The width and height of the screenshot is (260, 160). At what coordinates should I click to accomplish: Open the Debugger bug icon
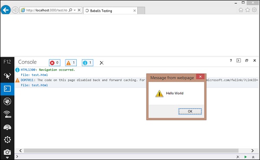[x=7, y=101]
